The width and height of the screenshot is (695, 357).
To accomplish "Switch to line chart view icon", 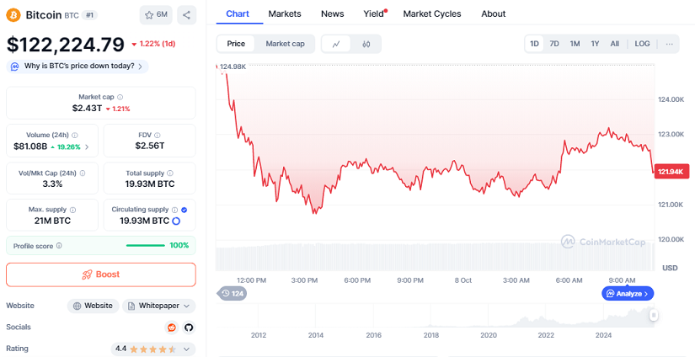I will 336,44.
